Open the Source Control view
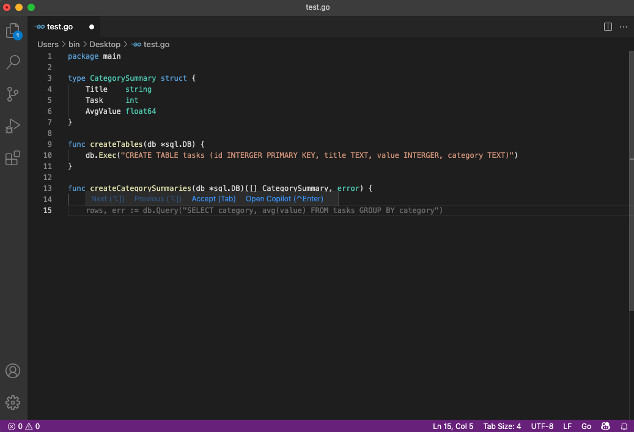 [13, 94]
